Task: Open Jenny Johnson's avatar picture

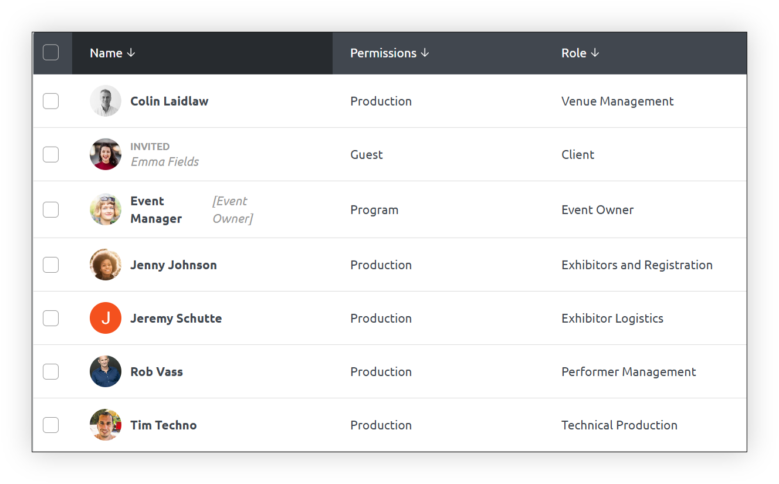Action: [106, 265]
